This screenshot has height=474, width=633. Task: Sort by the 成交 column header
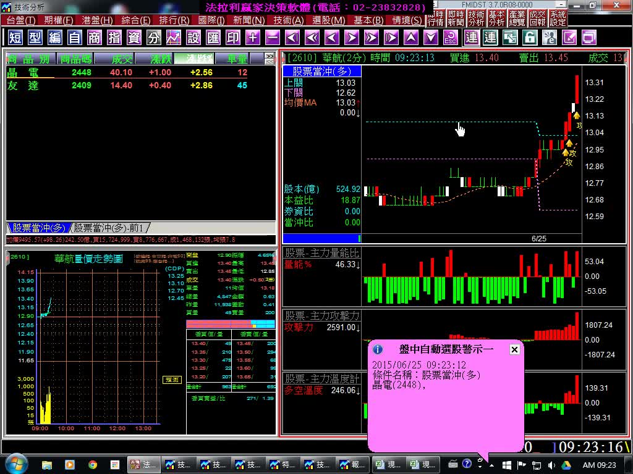[x=114, y=59]
